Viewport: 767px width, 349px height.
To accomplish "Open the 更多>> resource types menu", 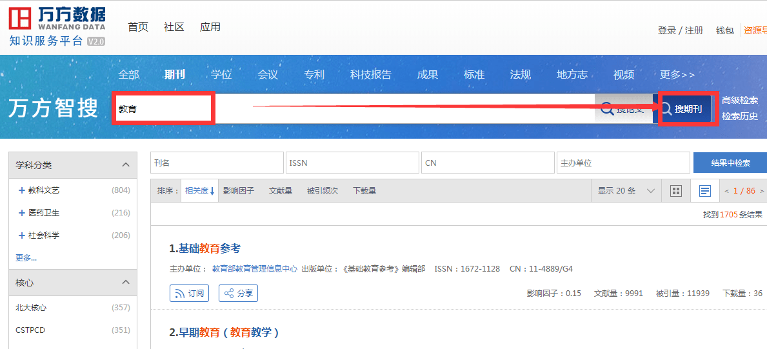I will [x=677, y=74].
